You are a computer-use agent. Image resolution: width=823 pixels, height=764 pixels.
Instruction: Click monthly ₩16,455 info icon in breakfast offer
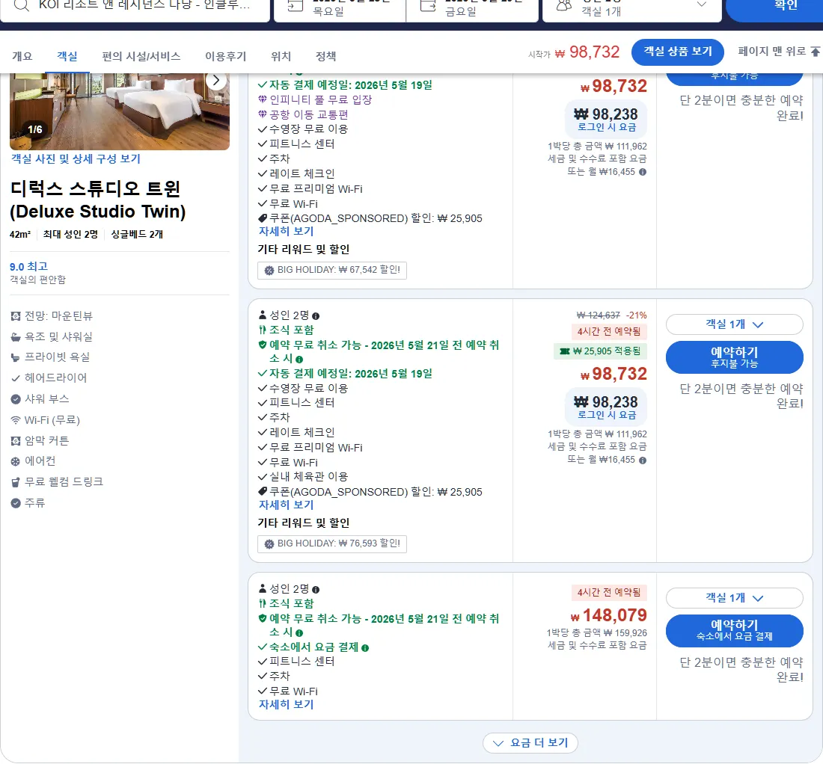[643, 460]
